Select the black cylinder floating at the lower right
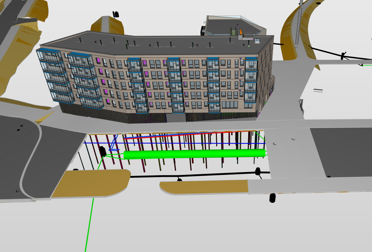372x252 pixels. click(x=273, y=198)
